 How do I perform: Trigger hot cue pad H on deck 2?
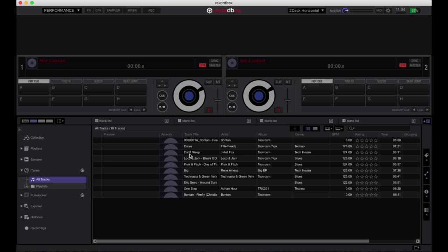[x=414, y=101]
